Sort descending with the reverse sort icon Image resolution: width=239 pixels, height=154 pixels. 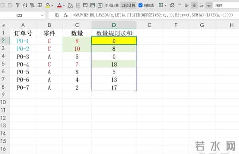(x=32, y=6)
